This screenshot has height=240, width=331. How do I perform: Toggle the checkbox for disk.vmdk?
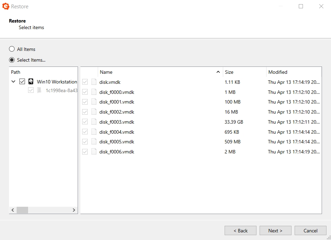click(x=85, y=82)
